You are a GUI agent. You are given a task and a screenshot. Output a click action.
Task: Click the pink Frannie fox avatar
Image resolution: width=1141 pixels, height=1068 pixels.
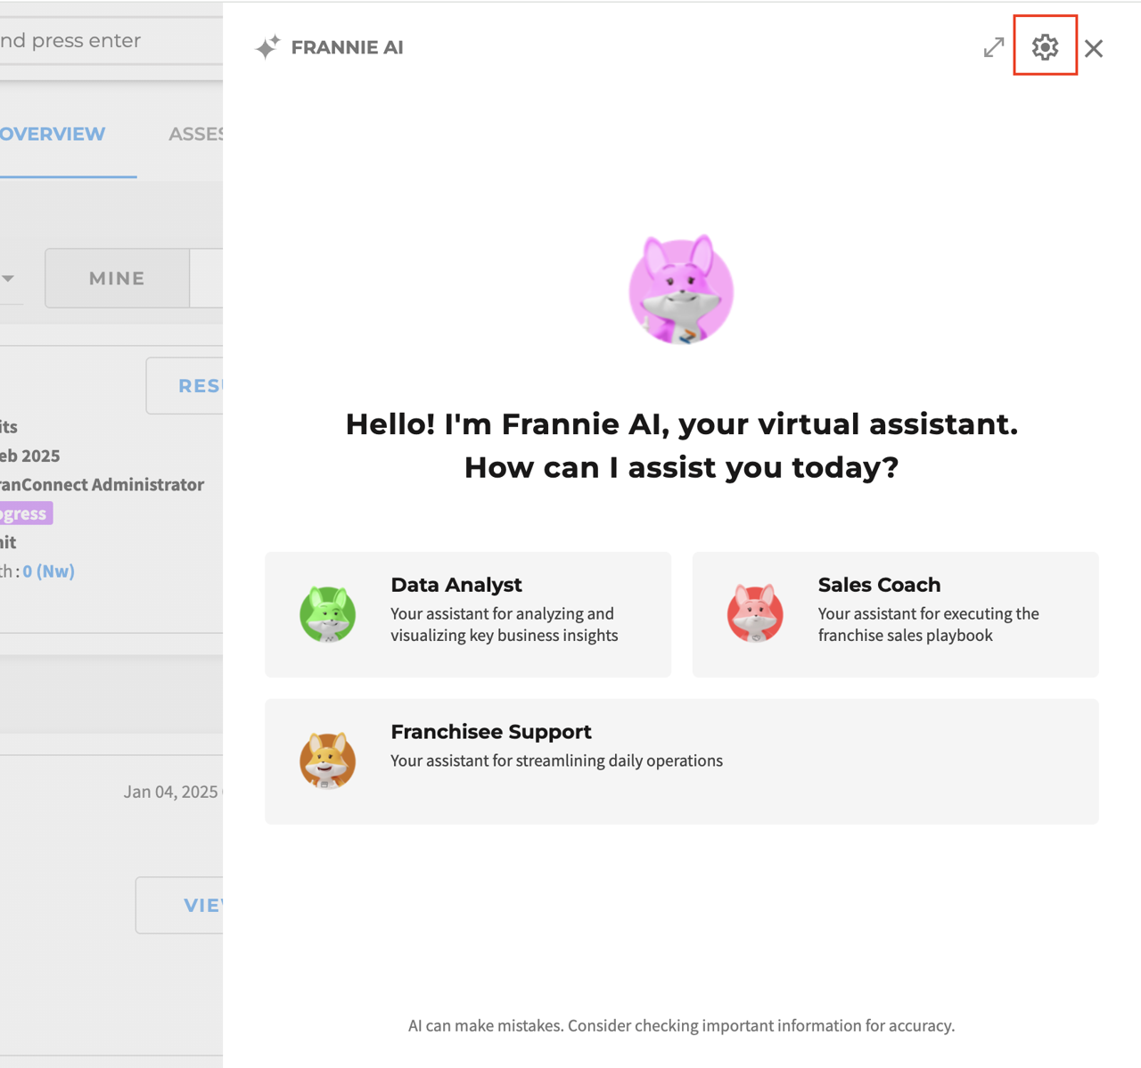pyautogui.click(x=681, y=290)
